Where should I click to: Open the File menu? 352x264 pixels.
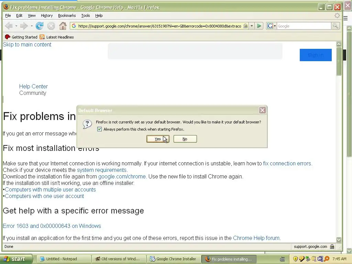[8, 15]
